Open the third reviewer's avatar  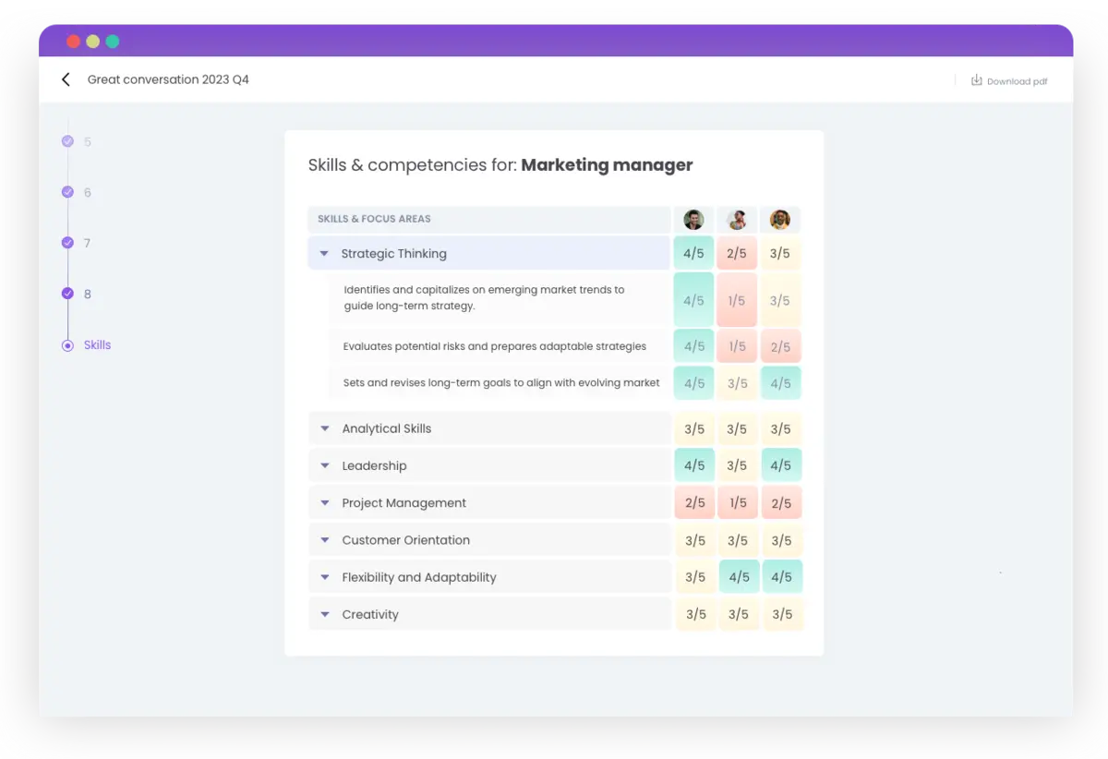(780, 219)
